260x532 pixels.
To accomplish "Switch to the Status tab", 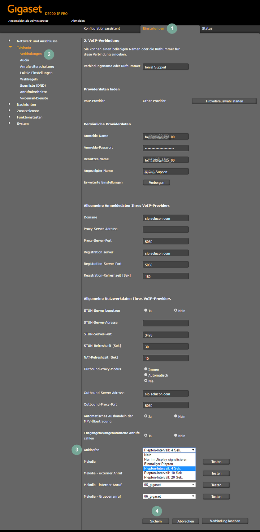I will click(207, 28).
